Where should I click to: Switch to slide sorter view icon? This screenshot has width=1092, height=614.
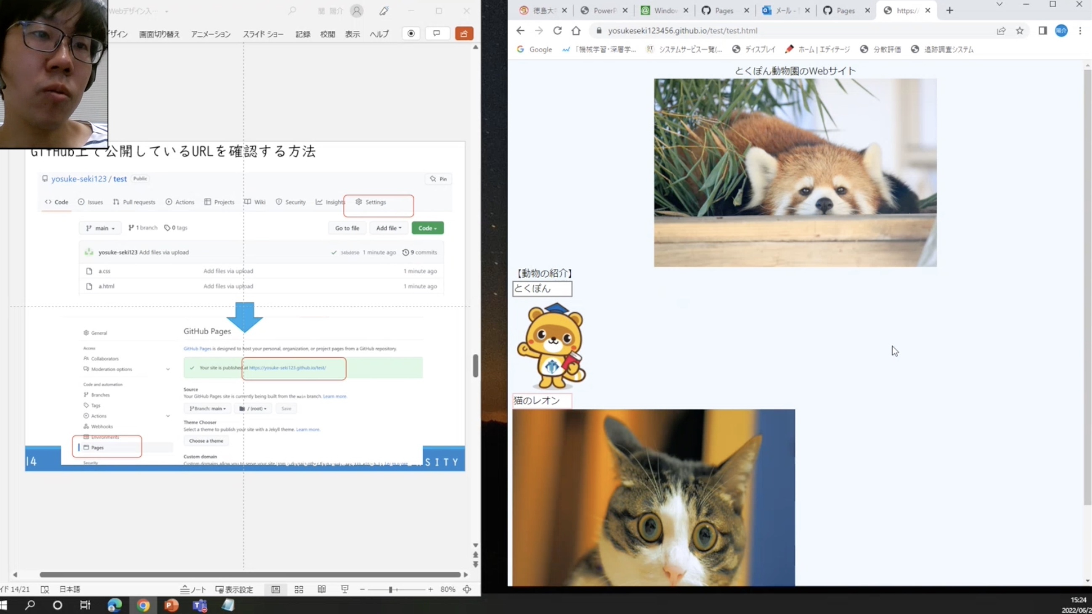point(299,590)
